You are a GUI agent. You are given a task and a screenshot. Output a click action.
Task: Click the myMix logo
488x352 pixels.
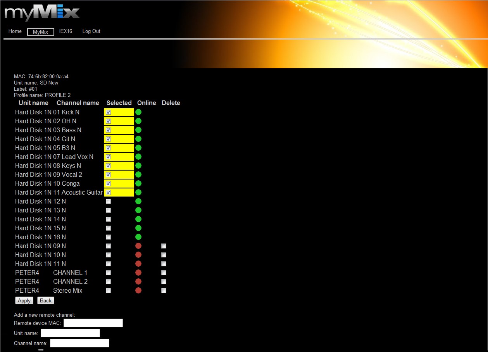click(x=42, y=13)
